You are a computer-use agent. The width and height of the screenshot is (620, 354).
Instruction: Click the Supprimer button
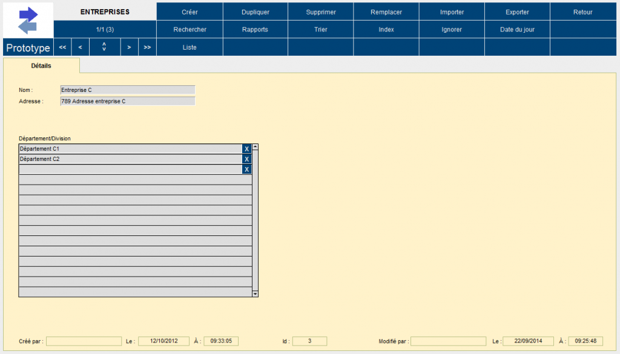coord(321,12)
